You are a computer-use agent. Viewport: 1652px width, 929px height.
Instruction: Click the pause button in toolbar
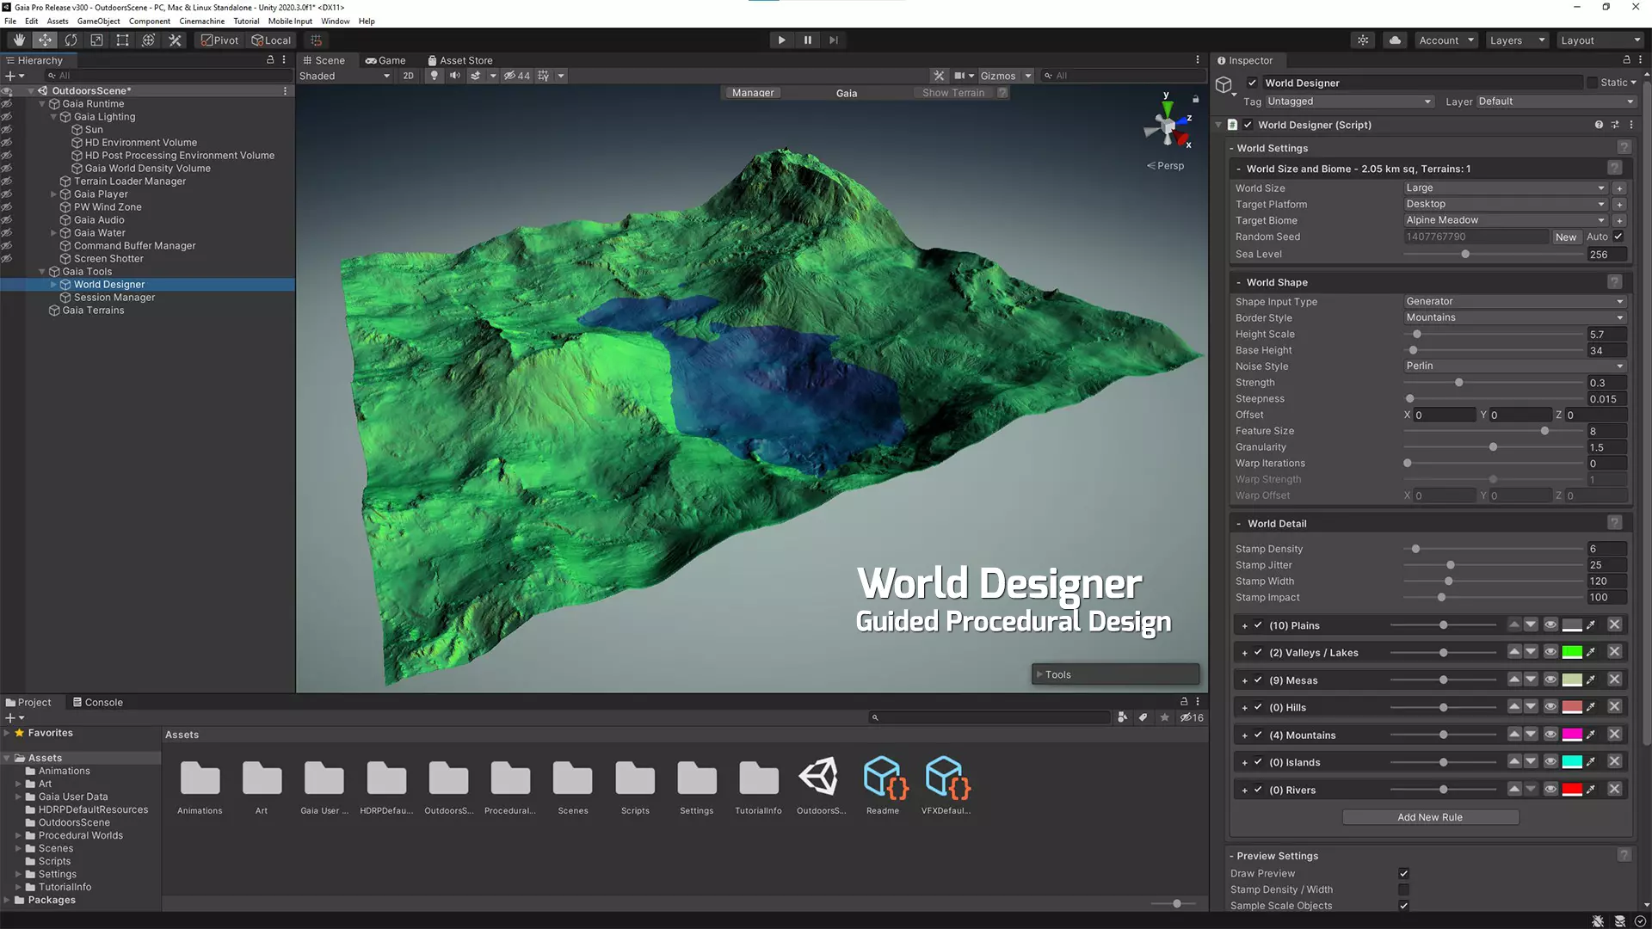point(807,40)
